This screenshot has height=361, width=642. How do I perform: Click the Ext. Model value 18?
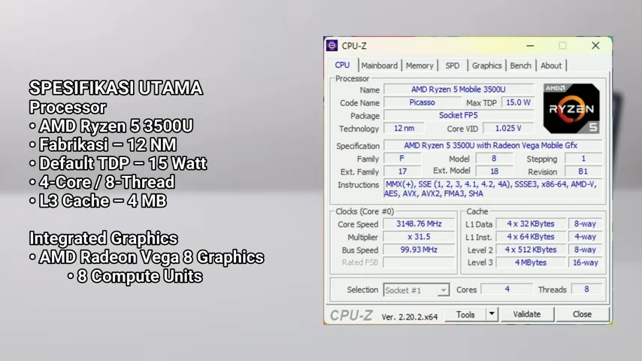[494, 171]
